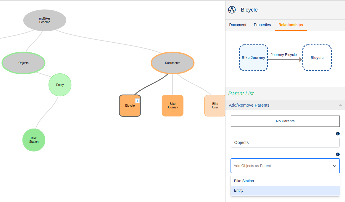
Task: Click the Journey Bicycle relationship arrow
Action: [x=283, y=60]
